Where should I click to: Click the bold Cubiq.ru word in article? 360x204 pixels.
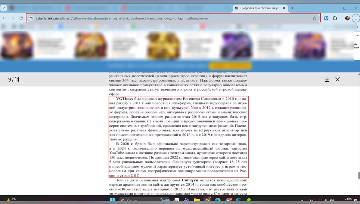tap(190, 180)
